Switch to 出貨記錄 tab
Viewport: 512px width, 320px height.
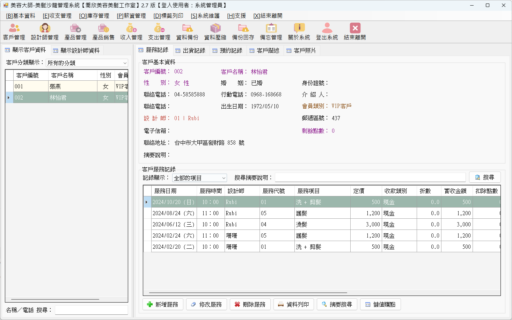click(191, 50)
